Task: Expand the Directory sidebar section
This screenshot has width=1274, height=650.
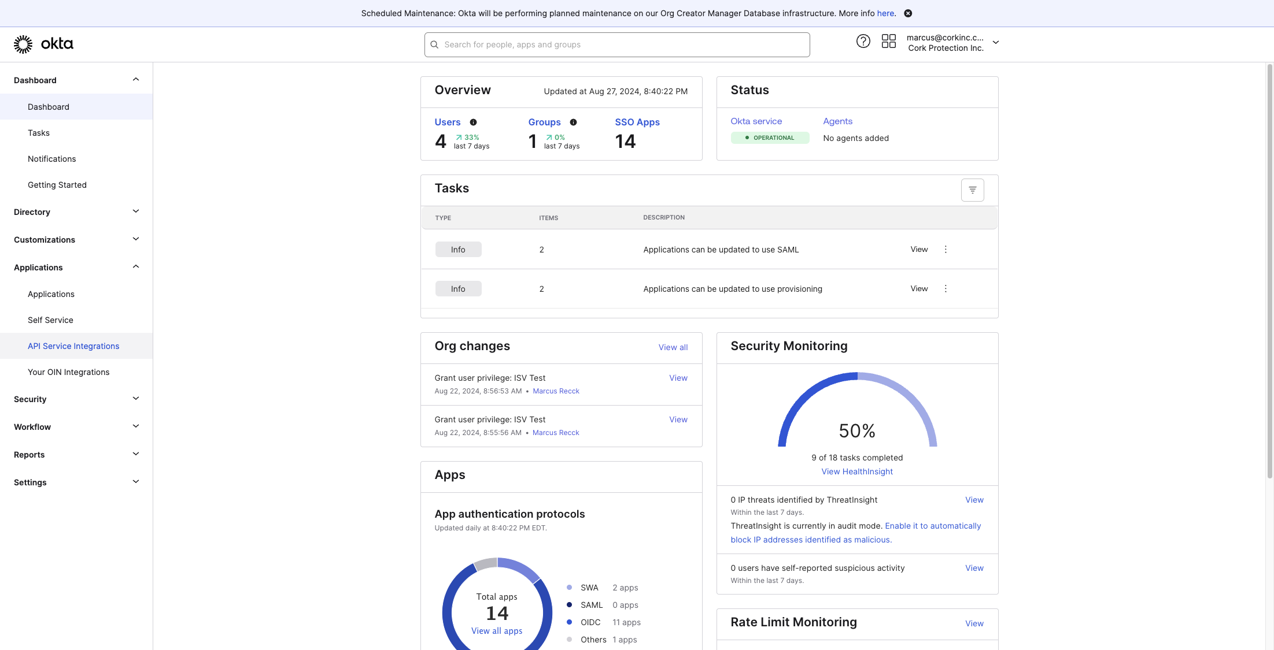Action: tap(136, 211)
